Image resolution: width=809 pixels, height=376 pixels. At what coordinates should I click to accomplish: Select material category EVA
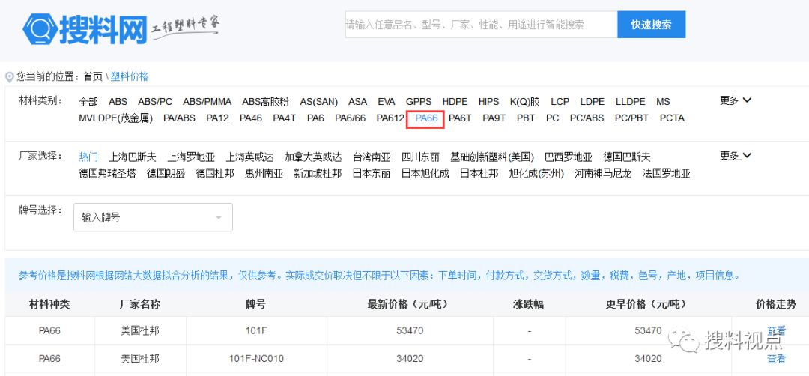click(x=387, y=102)
